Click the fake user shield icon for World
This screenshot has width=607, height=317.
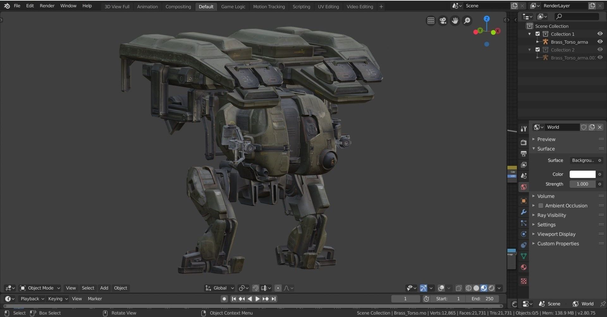click(584, 127)
